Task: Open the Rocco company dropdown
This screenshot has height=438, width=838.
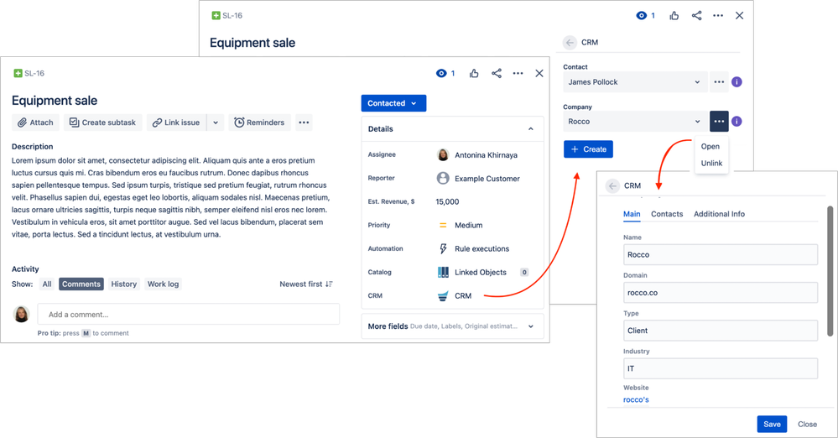Action: (635, 122)
